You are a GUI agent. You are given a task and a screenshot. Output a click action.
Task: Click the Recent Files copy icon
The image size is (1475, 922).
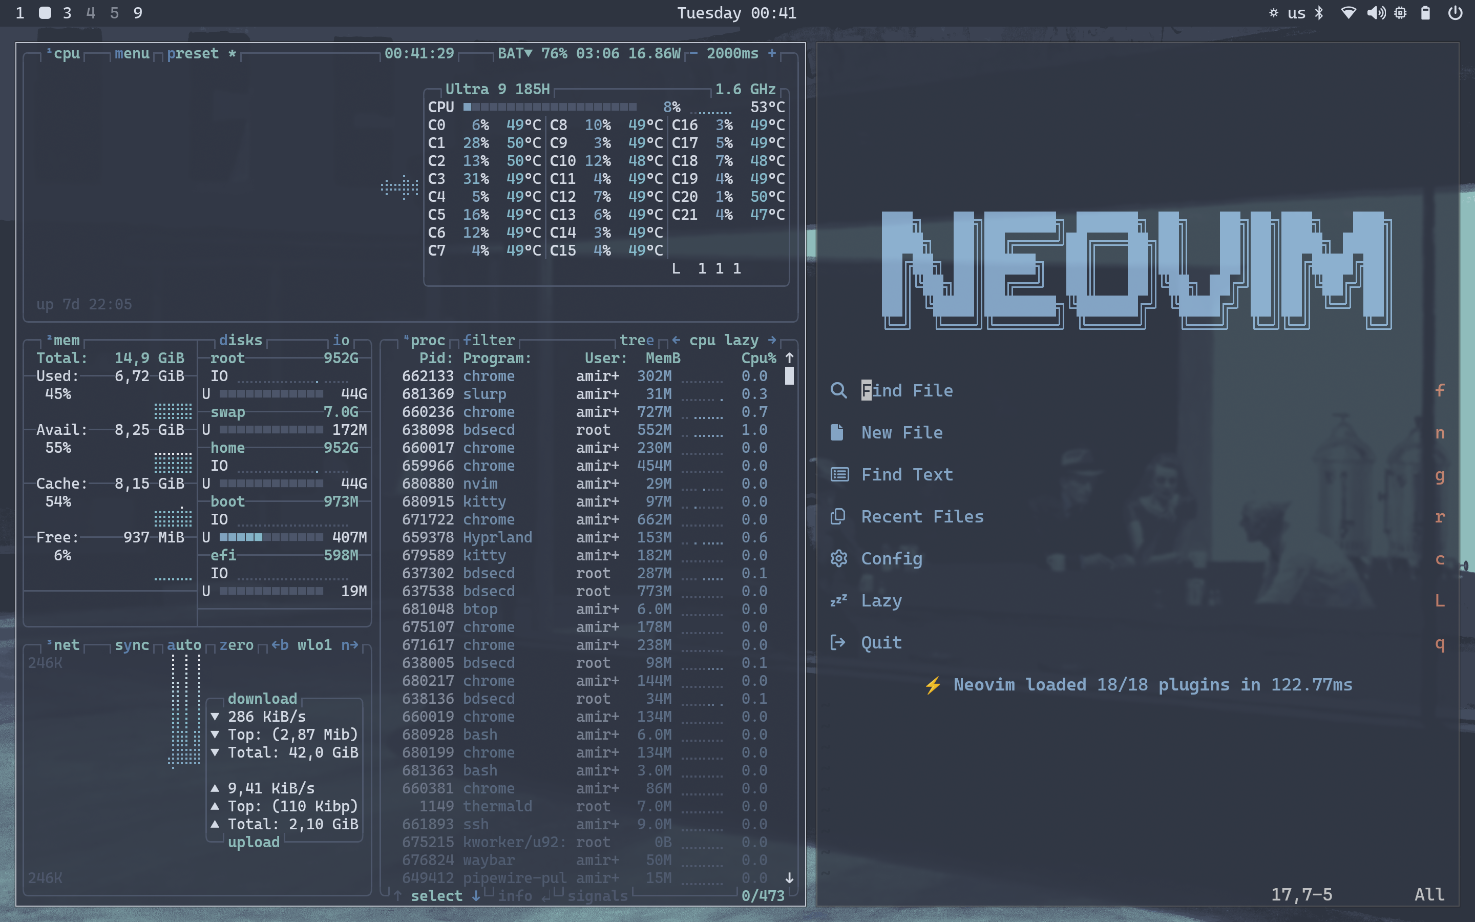(x=838, y=516)
